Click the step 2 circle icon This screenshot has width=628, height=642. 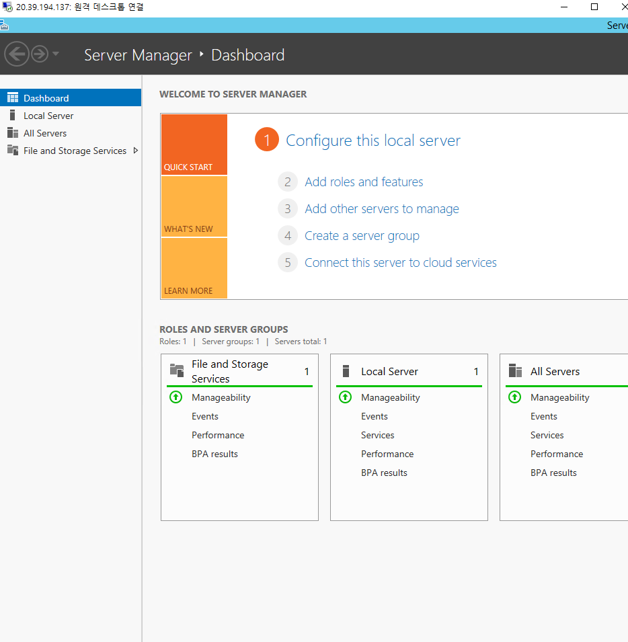pos(288,182)
